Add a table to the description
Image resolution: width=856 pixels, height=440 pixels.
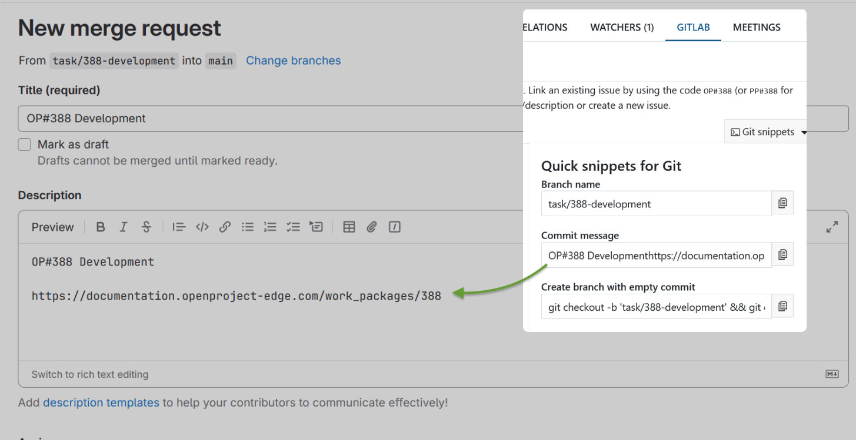point(349,227)
